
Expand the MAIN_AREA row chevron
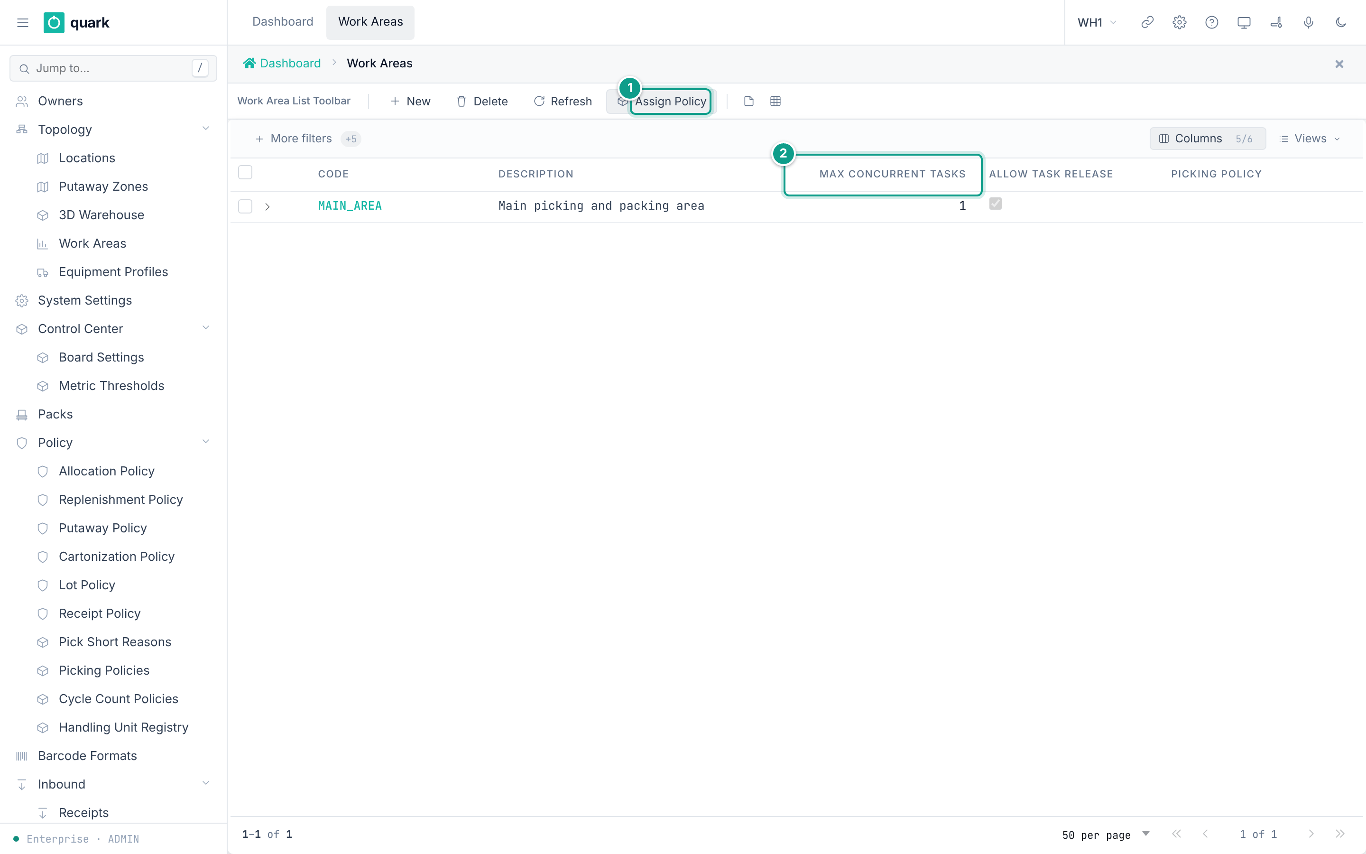[268, 207]
